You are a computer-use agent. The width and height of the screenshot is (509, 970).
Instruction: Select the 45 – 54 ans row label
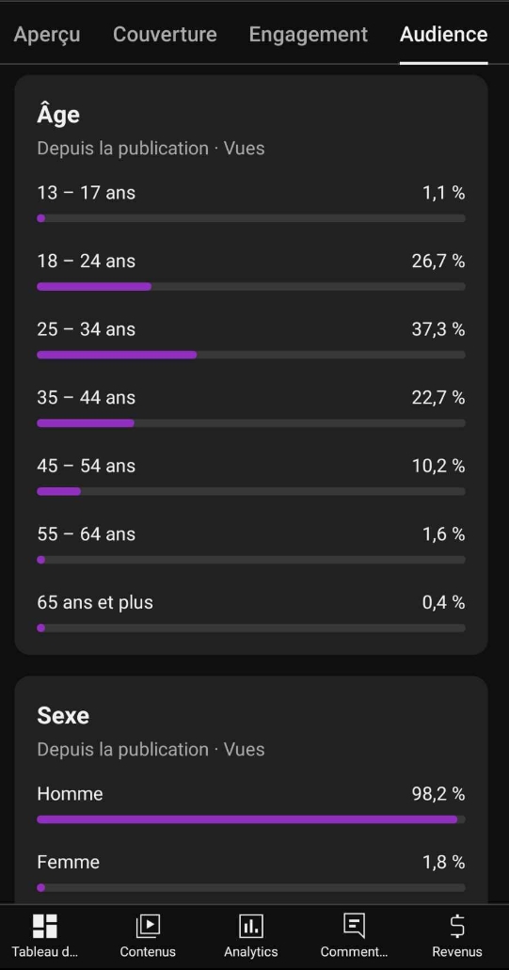86,465
